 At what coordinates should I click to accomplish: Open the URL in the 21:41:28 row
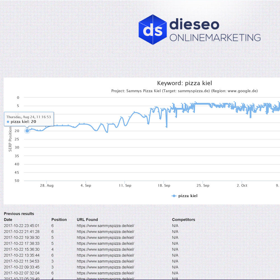coord(105,232)
